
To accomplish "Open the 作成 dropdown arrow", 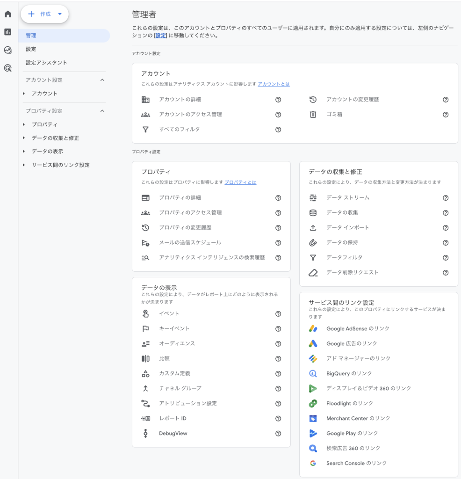I will (59, 14).
